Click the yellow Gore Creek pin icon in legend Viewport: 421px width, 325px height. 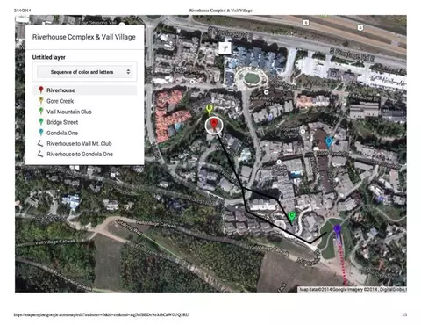click(41, 100)
